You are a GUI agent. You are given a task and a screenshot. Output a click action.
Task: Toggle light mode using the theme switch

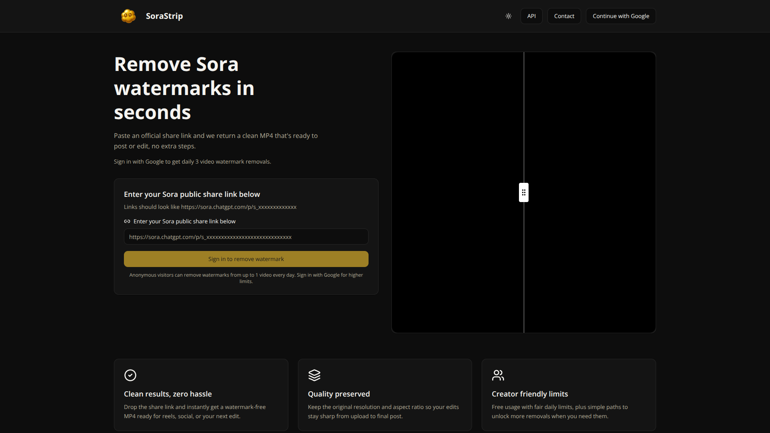(x=509, y=16)
